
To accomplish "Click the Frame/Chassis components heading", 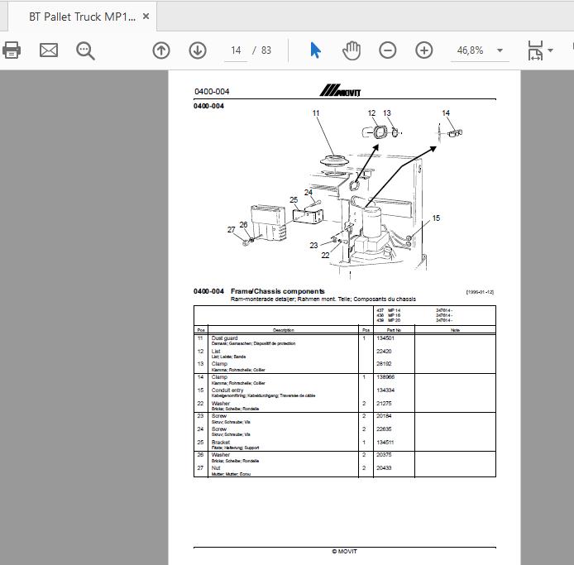I will [x=277, y=291].
